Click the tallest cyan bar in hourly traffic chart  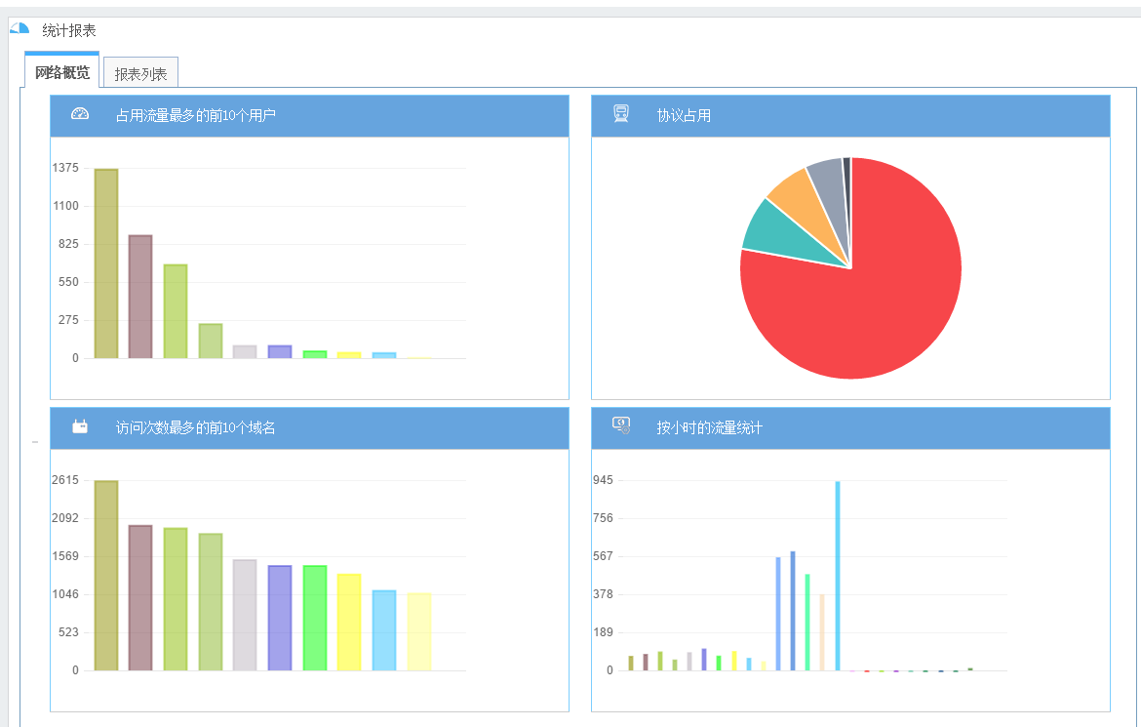pos(837,576)
